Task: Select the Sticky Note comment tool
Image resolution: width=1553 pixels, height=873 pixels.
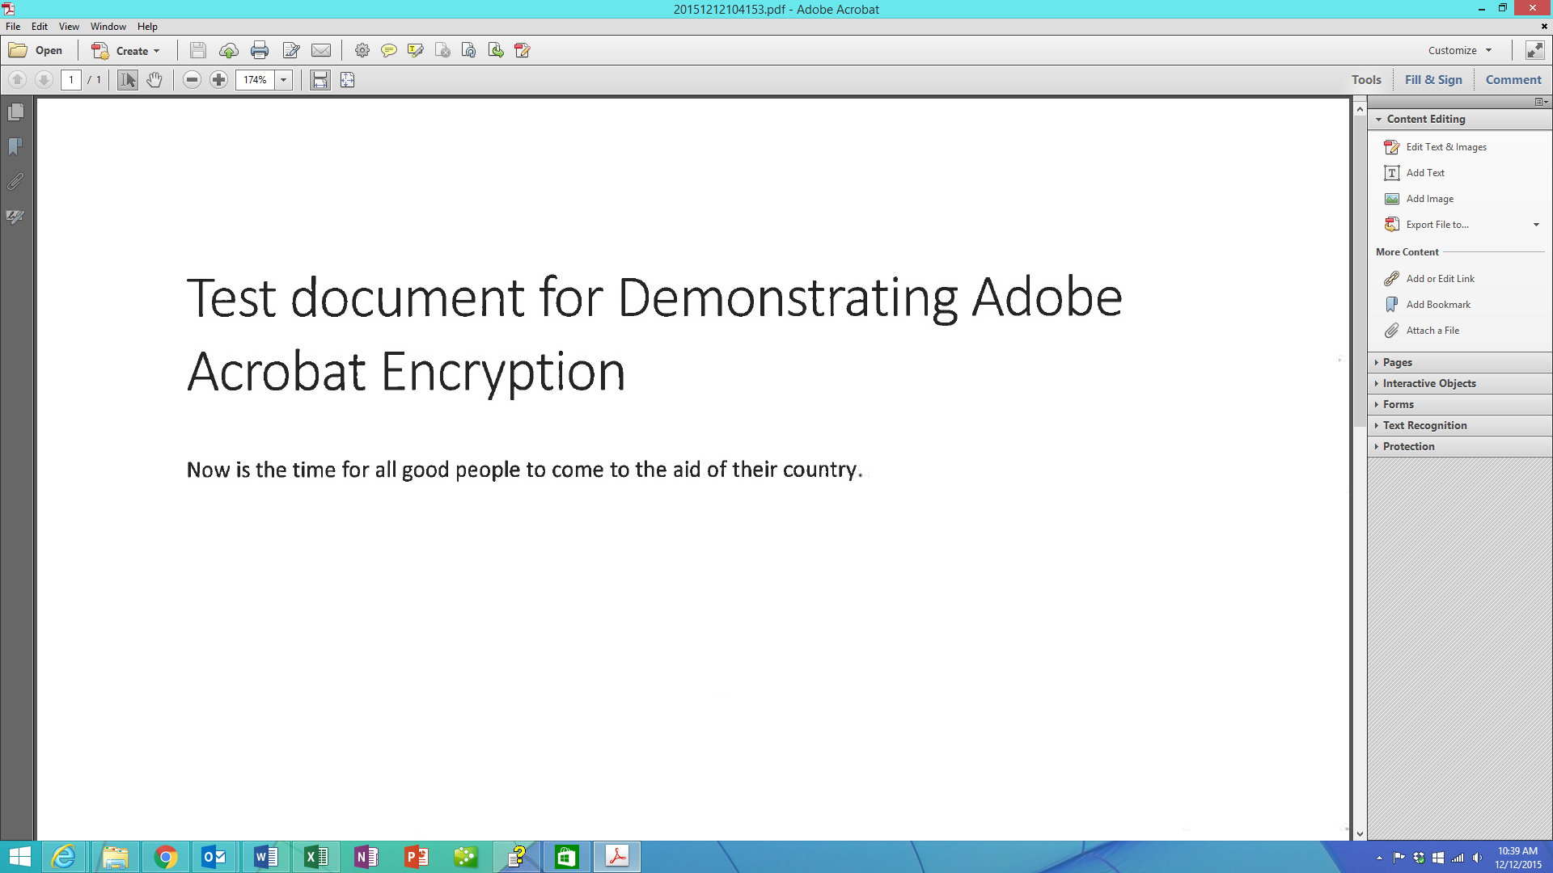Action: [x=389, y=50]
